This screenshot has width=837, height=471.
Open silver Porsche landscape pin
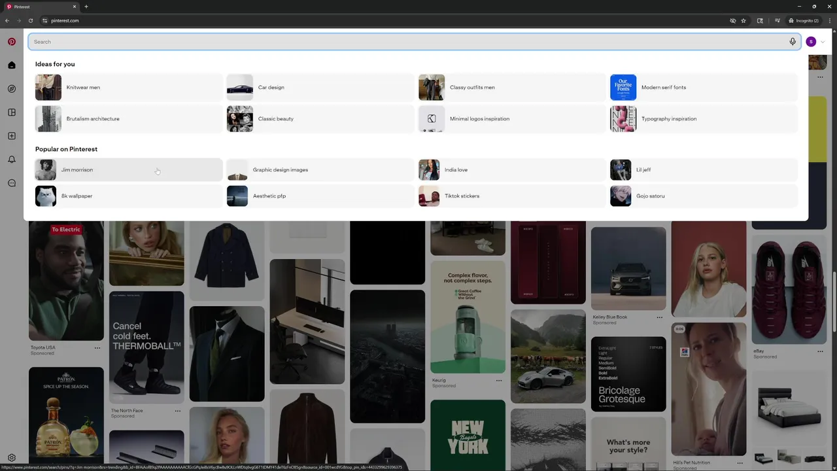pyautogui.click(x=548, y=357)
